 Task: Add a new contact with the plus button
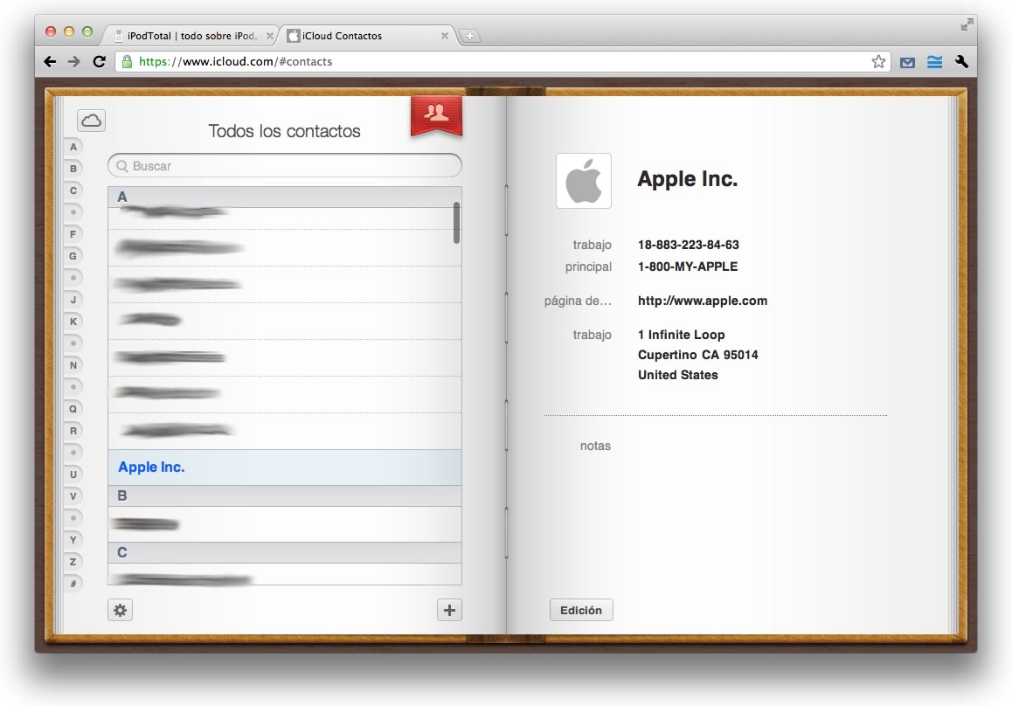[x=449, y=610]
